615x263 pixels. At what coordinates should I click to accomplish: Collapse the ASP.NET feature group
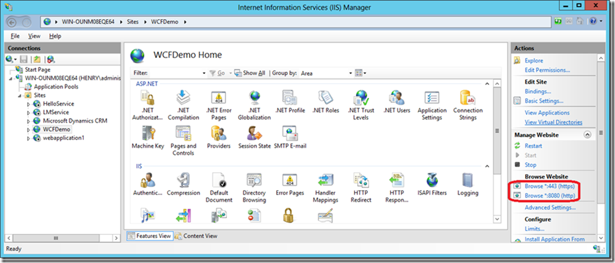point(487,84)
